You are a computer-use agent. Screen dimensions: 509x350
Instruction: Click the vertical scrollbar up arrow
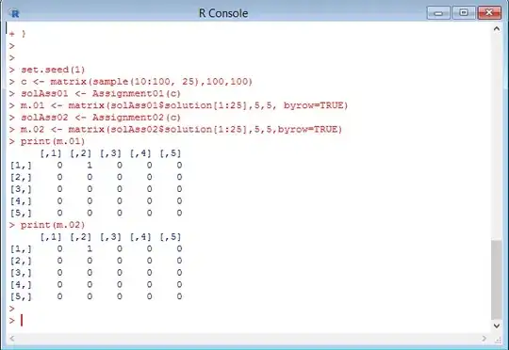[x=497, y=28]
